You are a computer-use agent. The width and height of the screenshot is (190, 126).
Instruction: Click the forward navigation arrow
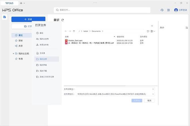pyautogui.click(x=70, y=31)
